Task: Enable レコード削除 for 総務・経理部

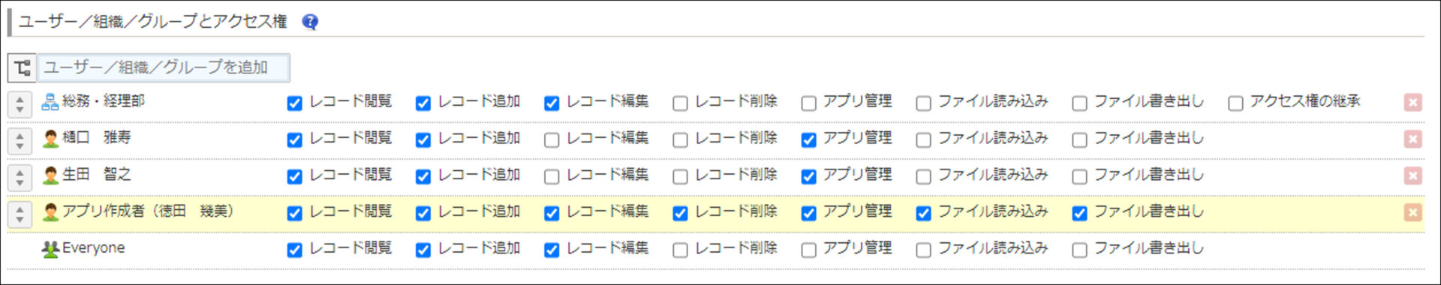Action: tap(680, 103)
